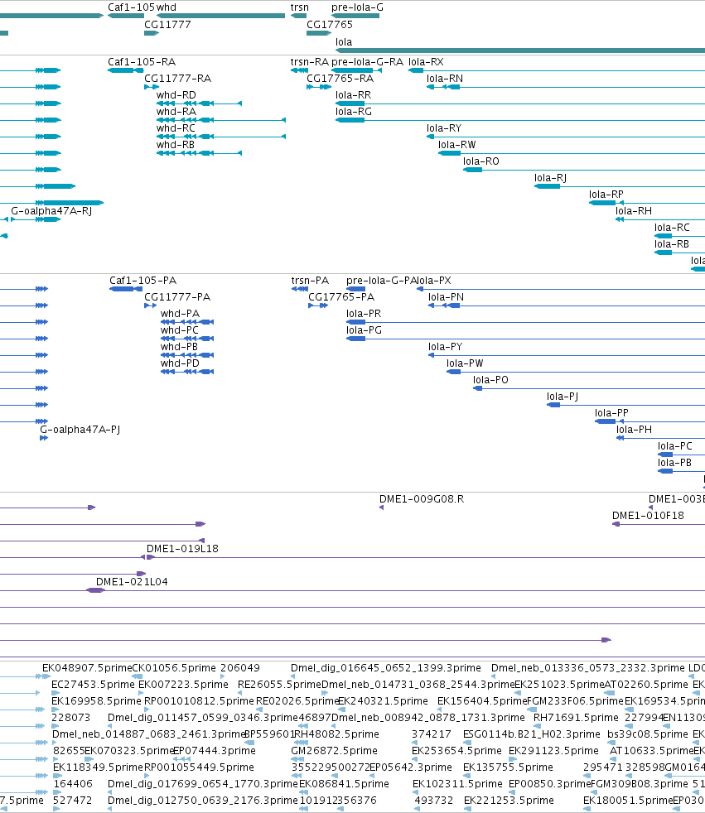Click the G-oalpha47A-PJ protein label
Viewport: 705px width, 813px height.
point(80,431)
